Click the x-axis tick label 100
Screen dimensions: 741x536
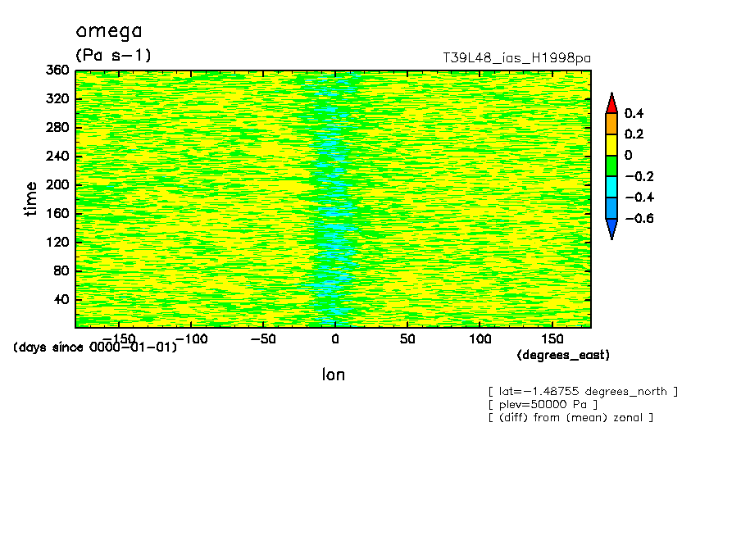(x=480, y=339)
